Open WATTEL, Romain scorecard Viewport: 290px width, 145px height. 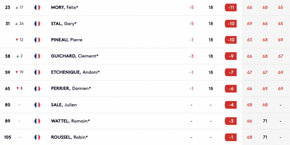70,121
